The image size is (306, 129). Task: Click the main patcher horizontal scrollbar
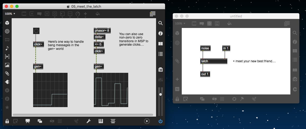pyautogui.click(x=83, y=115)
